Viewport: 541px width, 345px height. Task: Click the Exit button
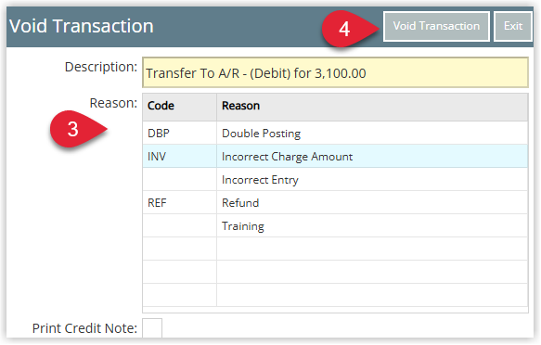(513, 26)
